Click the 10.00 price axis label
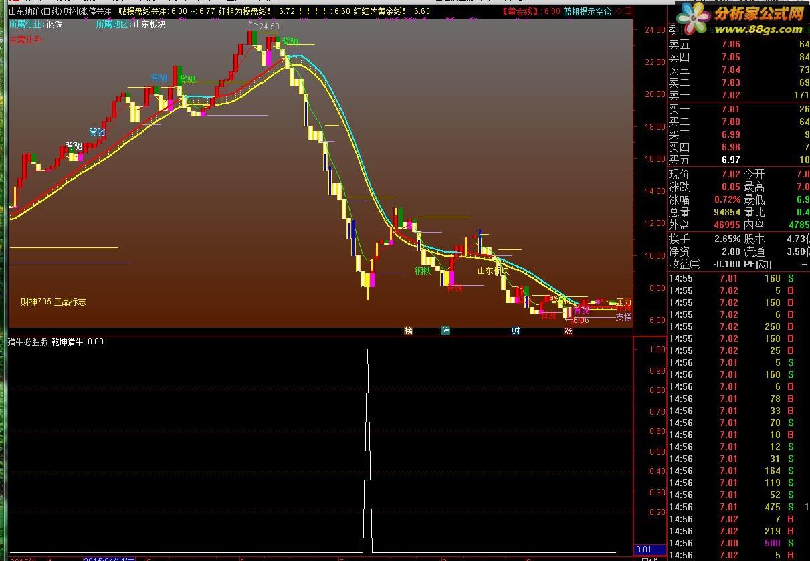The height and width of the screenshot is (561, 810). [654, 256]
